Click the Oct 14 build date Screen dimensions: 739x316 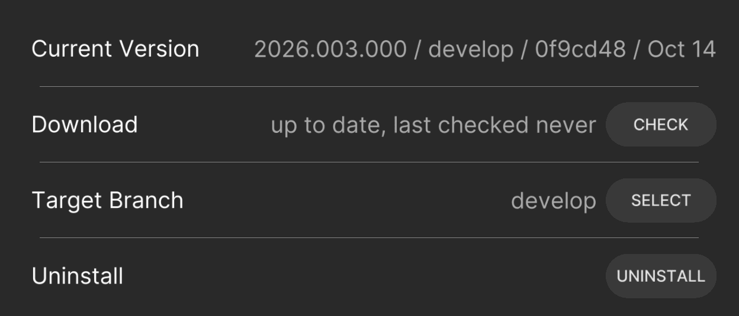[682, 50]
